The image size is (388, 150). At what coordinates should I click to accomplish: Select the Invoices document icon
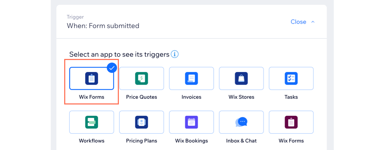pyautogui.click(x=192, y=78)
